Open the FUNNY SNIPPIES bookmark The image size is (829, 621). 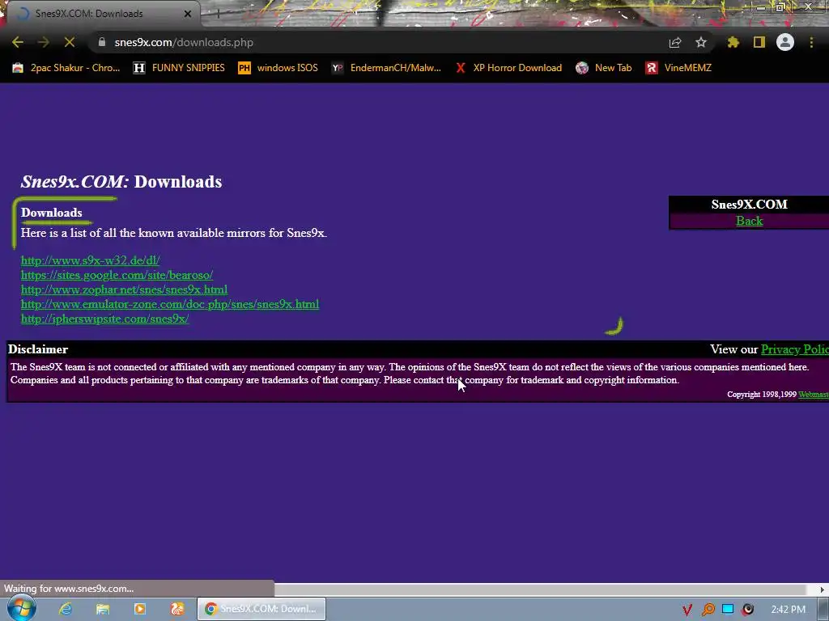point(179,68)
